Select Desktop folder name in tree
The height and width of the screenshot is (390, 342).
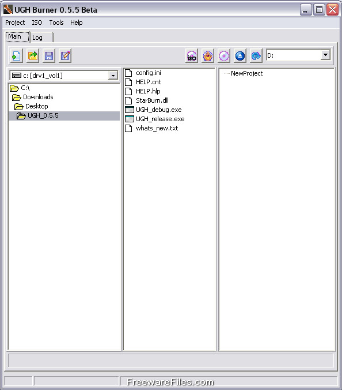click(37, 107)
